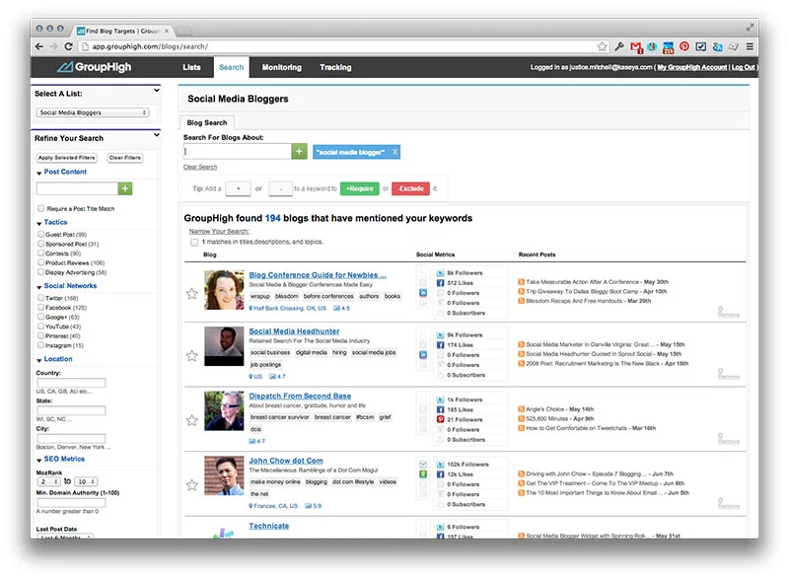Open the password key extension icon
Screen dimensions: 789x580
619,46
